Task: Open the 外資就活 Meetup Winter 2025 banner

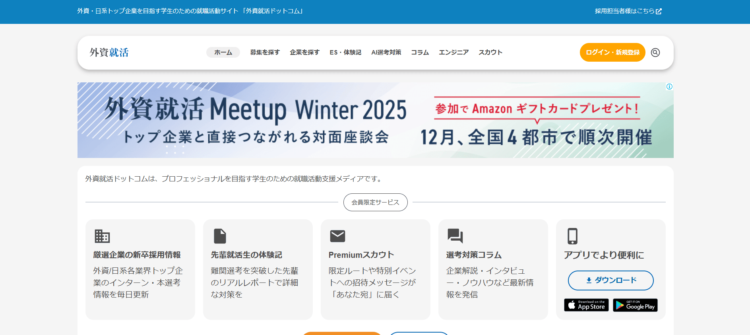Action: pos(376,120)
